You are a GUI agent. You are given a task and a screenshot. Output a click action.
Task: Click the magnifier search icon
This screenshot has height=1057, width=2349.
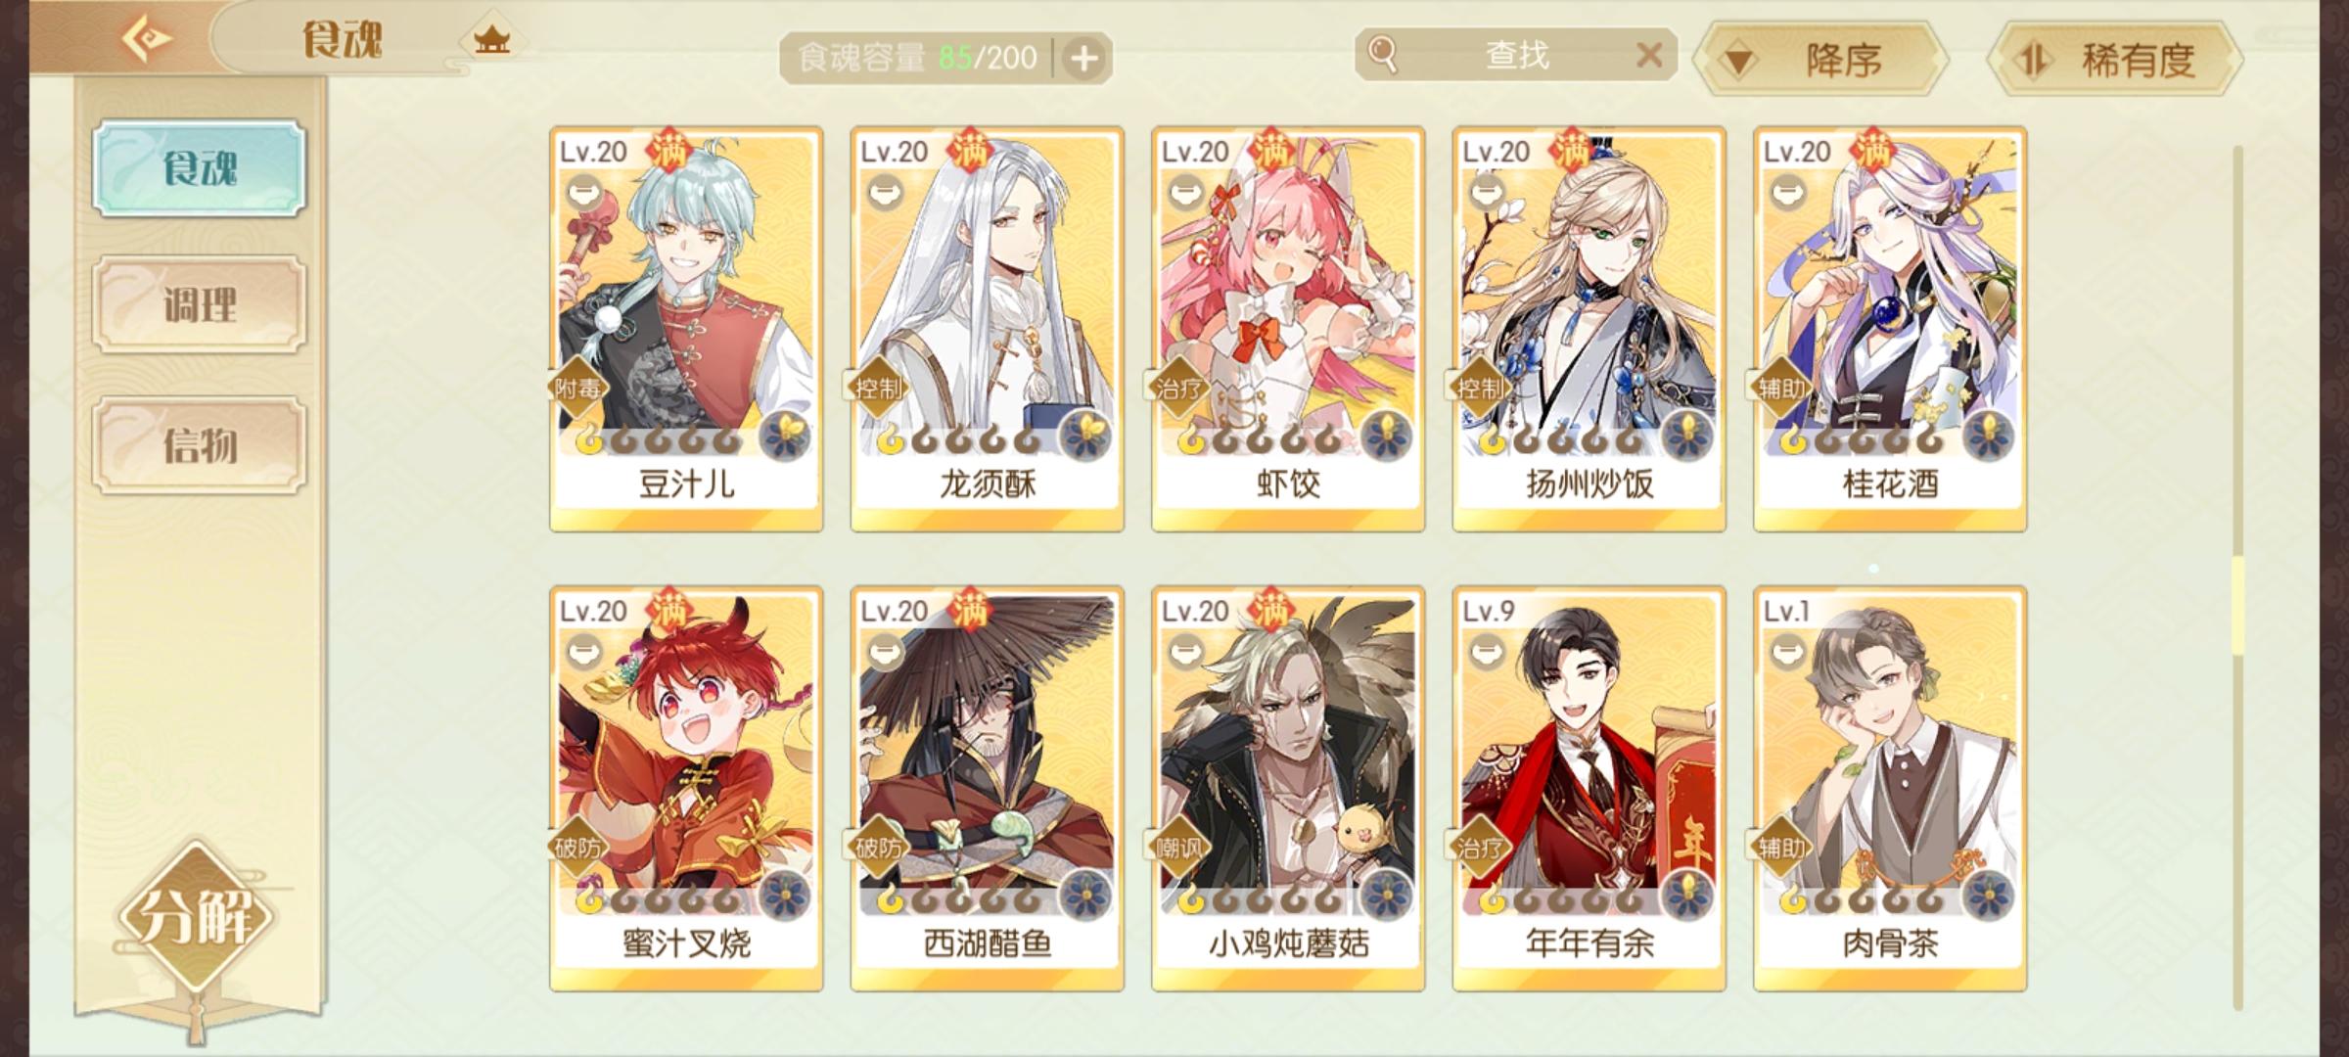(x=1382, y=54)
